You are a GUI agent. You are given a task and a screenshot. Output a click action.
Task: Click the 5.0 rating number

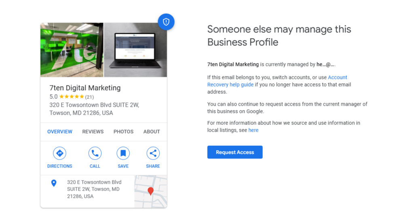click(53, 96)
